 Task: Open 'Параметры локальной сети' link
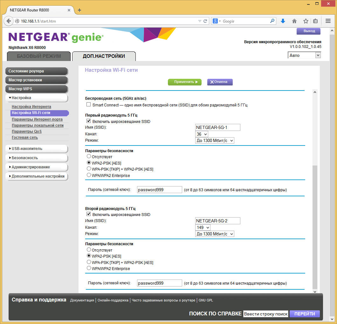click(38, 125)
